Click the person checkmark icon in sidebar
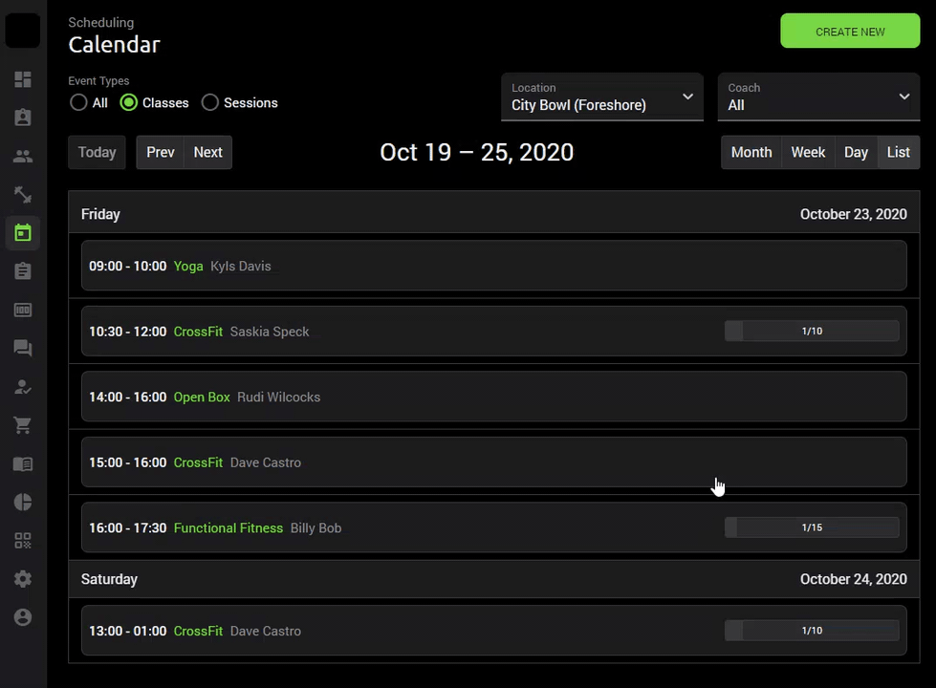The image size is (936, 688). coord(23,387)
